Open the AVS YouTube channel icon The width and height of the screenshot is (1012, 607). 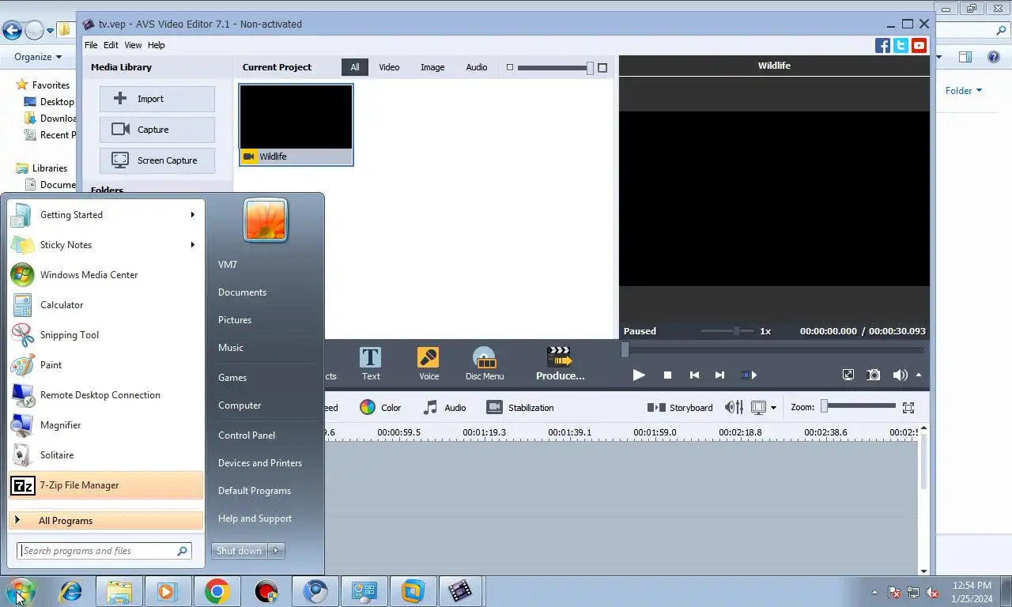pyautogui.click(x=919, y=46)
